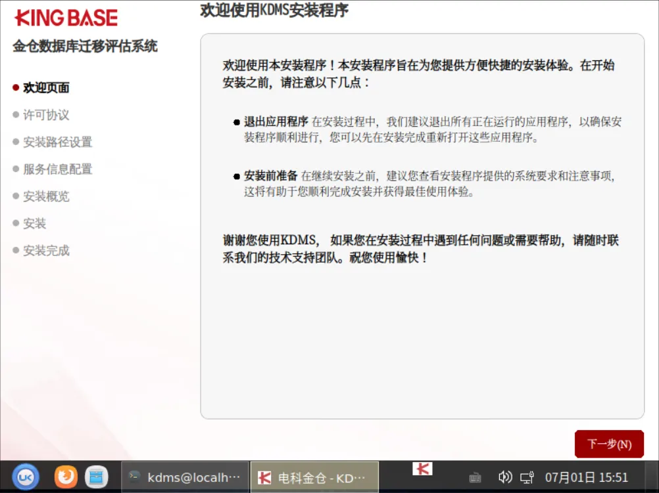Open the UK start menu icon

coord(26,477)
